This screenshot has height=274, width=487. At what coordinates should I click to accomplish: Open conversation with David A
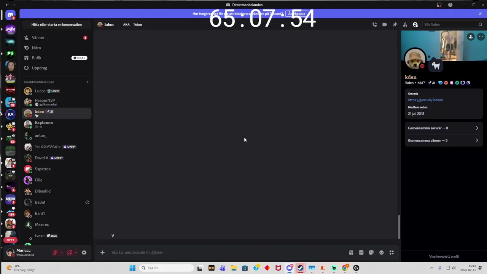[x=56, y=158]
